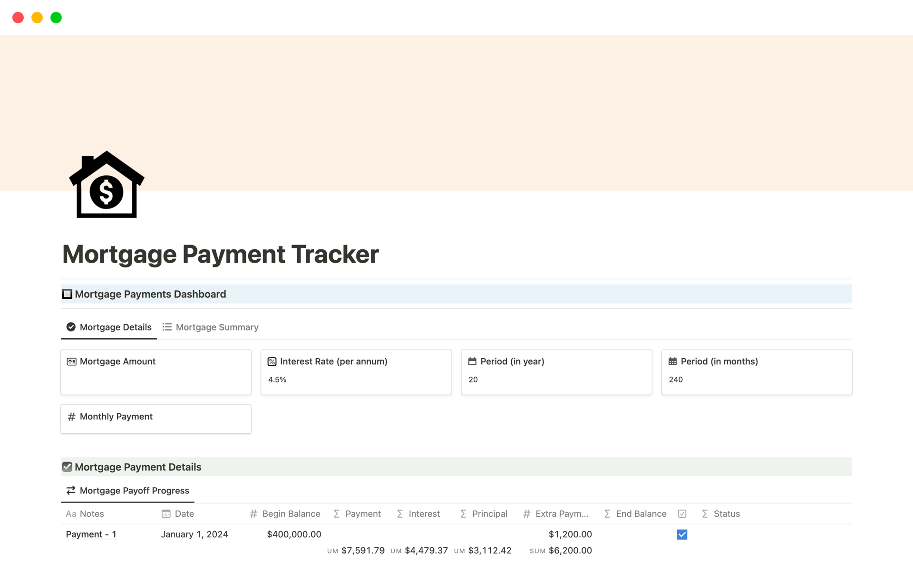Click the SUM $6,200.00 calculation footer
Screen dimensions: 913x570
click(x=560, y=550)
